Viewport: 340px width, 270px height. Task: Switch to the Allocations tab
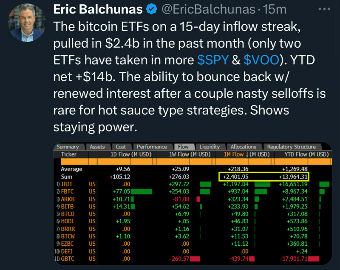(x=243, y=147)
